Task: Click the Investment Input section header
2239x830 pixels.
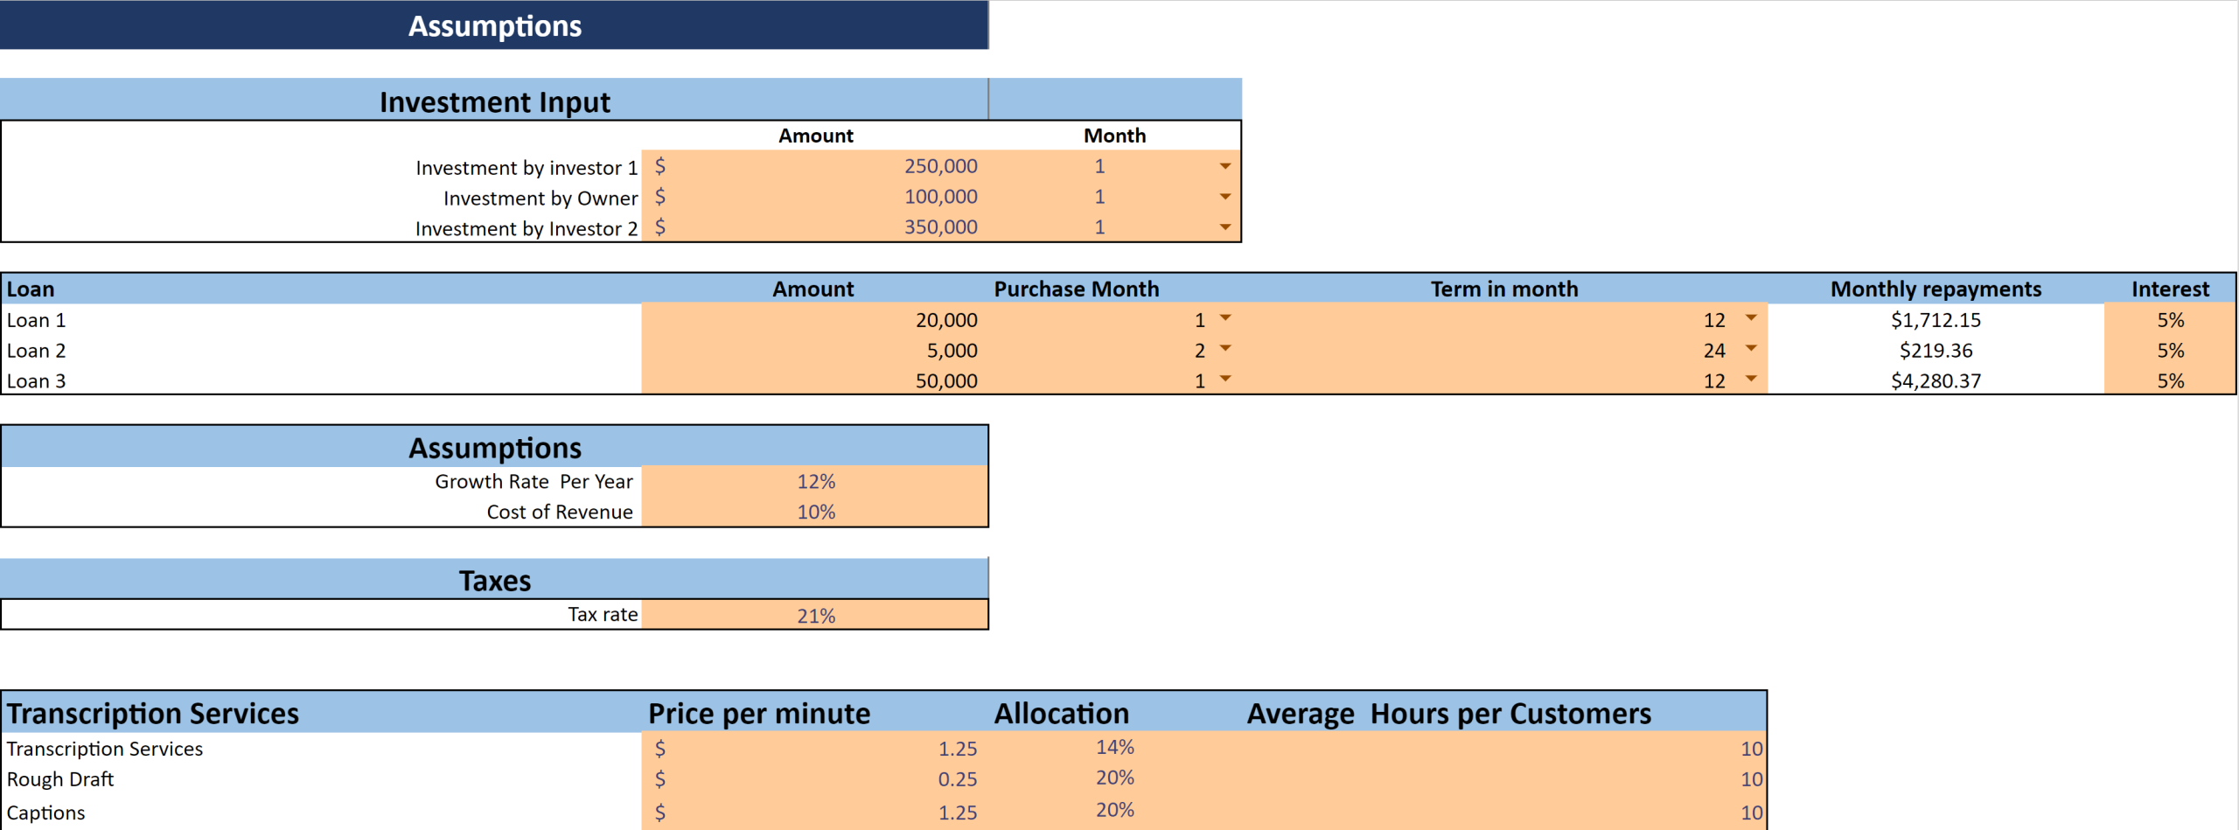Action: point(494,101)
